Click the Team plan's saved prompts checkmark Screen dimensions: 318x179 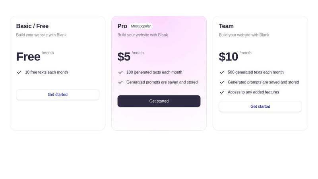[222, 82]
